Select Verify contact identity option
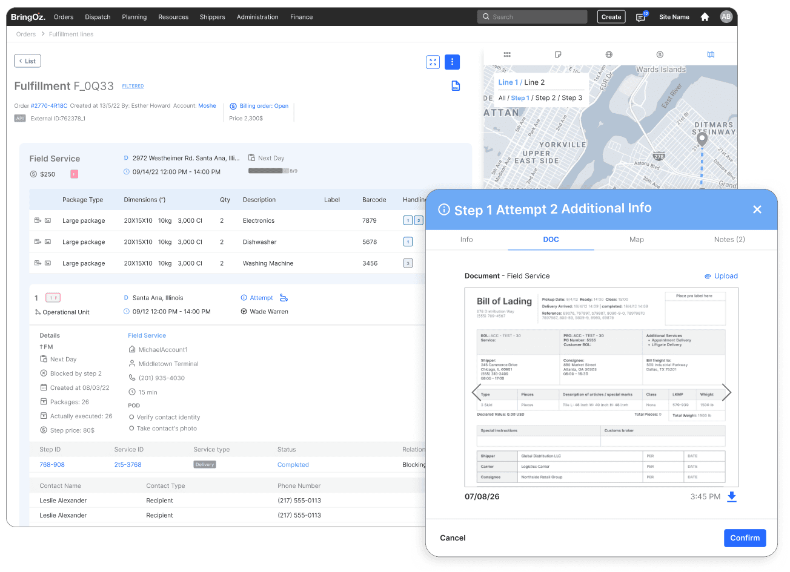The height and width of the screenshot is (572, 790). click(164, 417)
